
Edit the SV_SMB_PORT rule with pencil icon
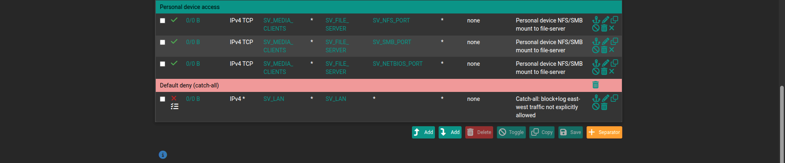pyautogui.click(x=605, y=41)
